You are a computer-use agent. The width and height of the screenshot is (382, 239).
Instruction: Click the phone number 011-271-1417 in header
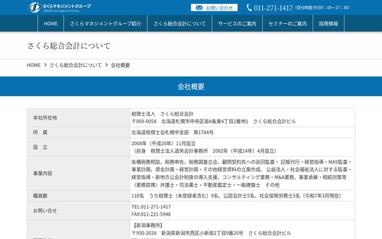273,8
